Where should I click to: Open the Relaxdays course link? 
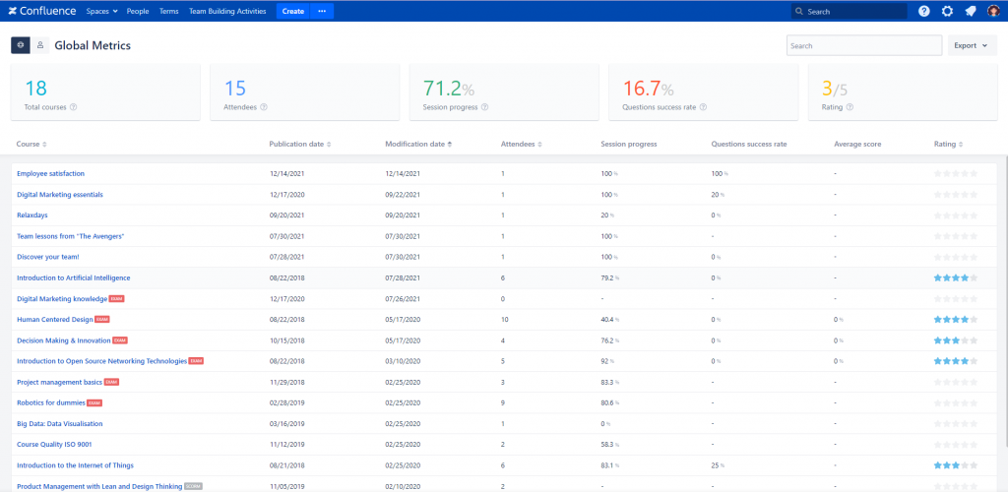(32, 215)
